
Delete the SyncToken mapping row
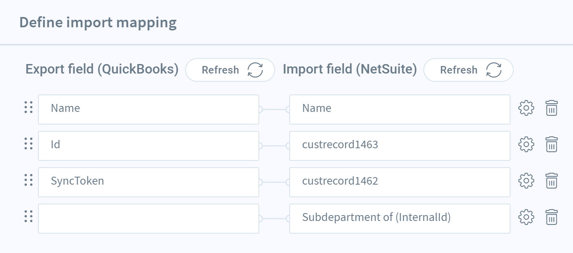coord(552,181)
